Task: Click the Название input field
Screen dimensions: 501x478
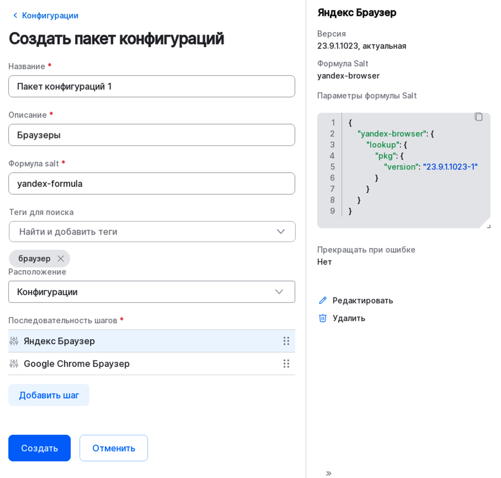Action: [152, 86]
